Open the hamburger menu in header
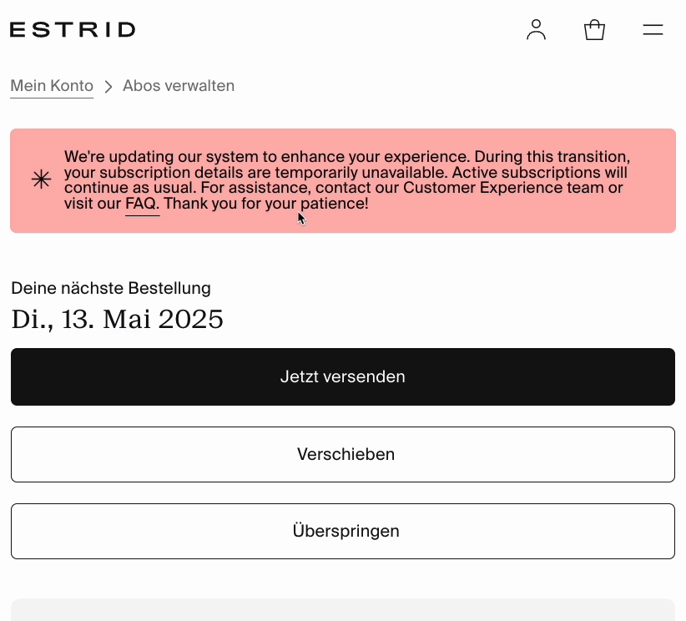This screenshot has height=621, width=686. pos(653,30)
